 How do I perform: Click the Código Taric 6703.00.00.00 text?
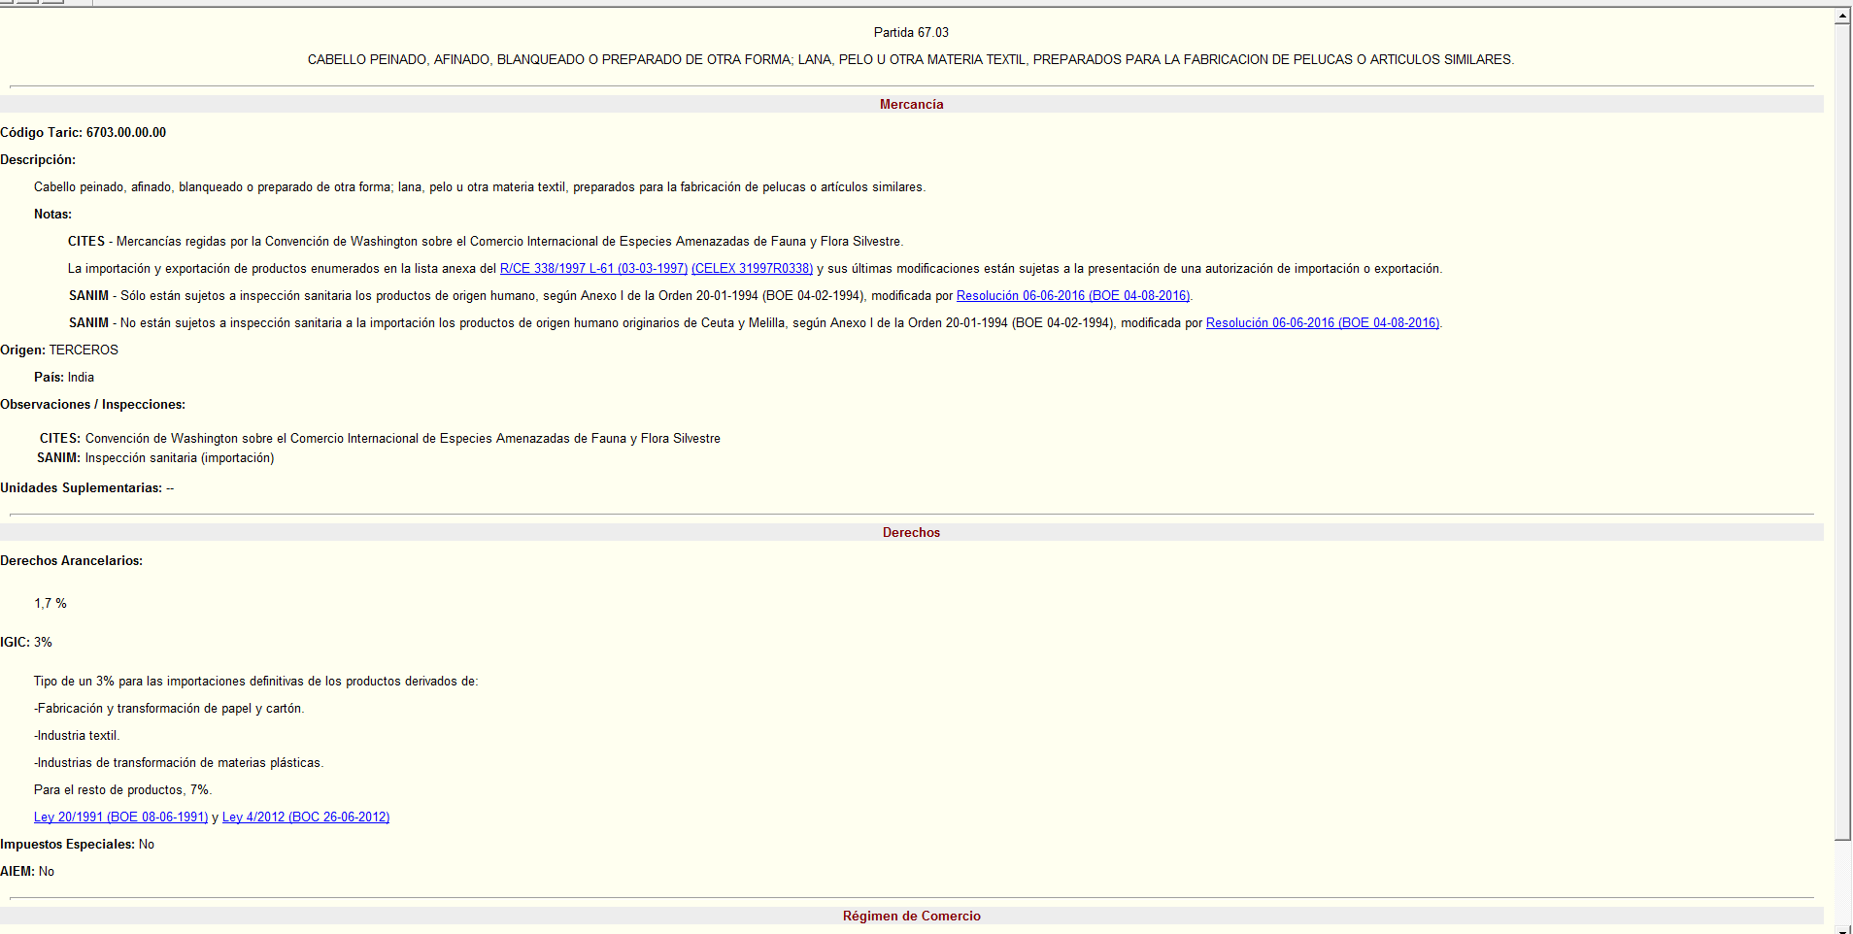click(x=84, y=133)
